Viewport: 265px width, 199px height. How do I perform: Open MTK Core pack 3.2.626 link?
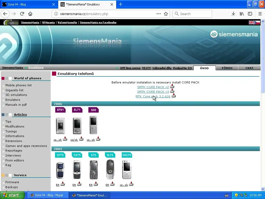pos(153,96)
